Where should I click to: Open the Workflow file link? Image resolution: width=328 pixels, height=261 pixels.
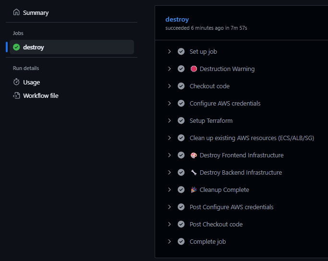point(41,95)
